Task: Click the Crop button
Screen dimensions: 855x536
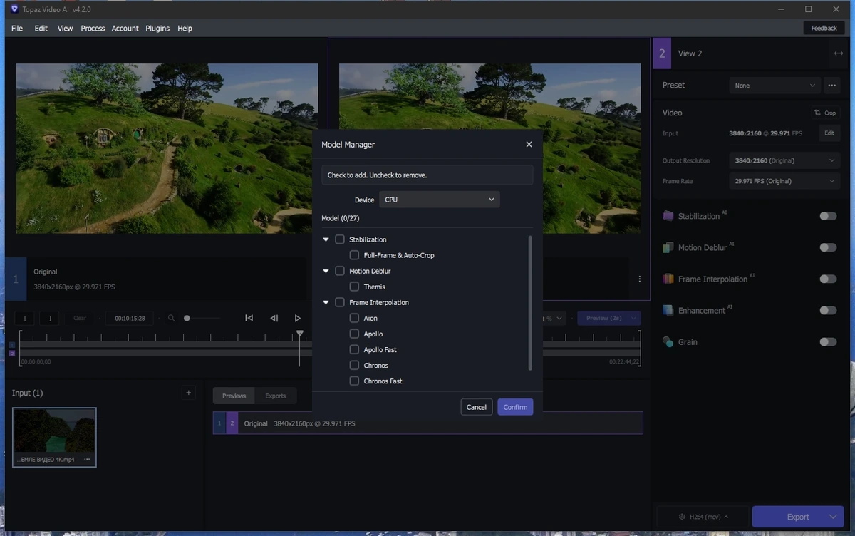Action: (825, 113)
